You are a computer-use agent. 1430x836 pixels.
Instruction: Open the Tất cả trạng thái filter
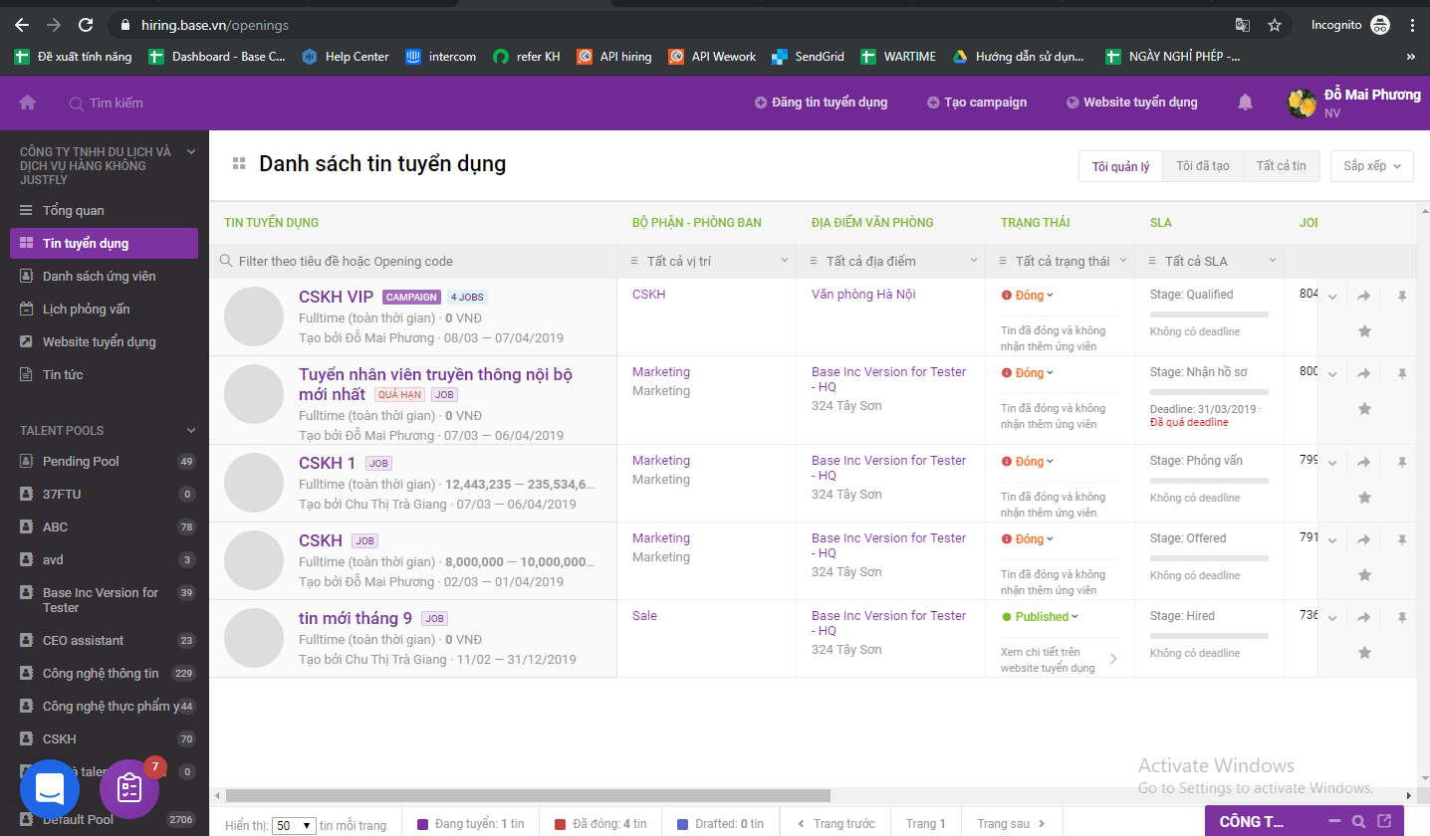coord(1061,261)
